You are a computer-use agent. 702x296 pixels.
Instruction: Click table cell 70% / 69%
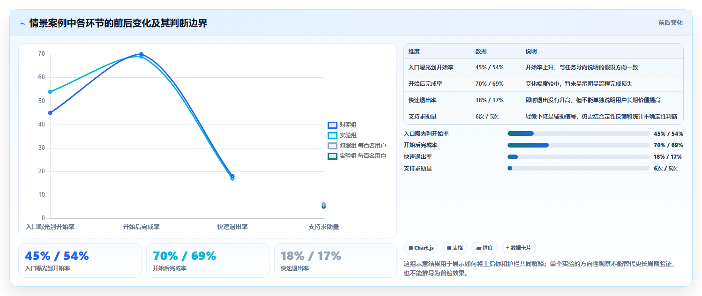coord(489,84)
